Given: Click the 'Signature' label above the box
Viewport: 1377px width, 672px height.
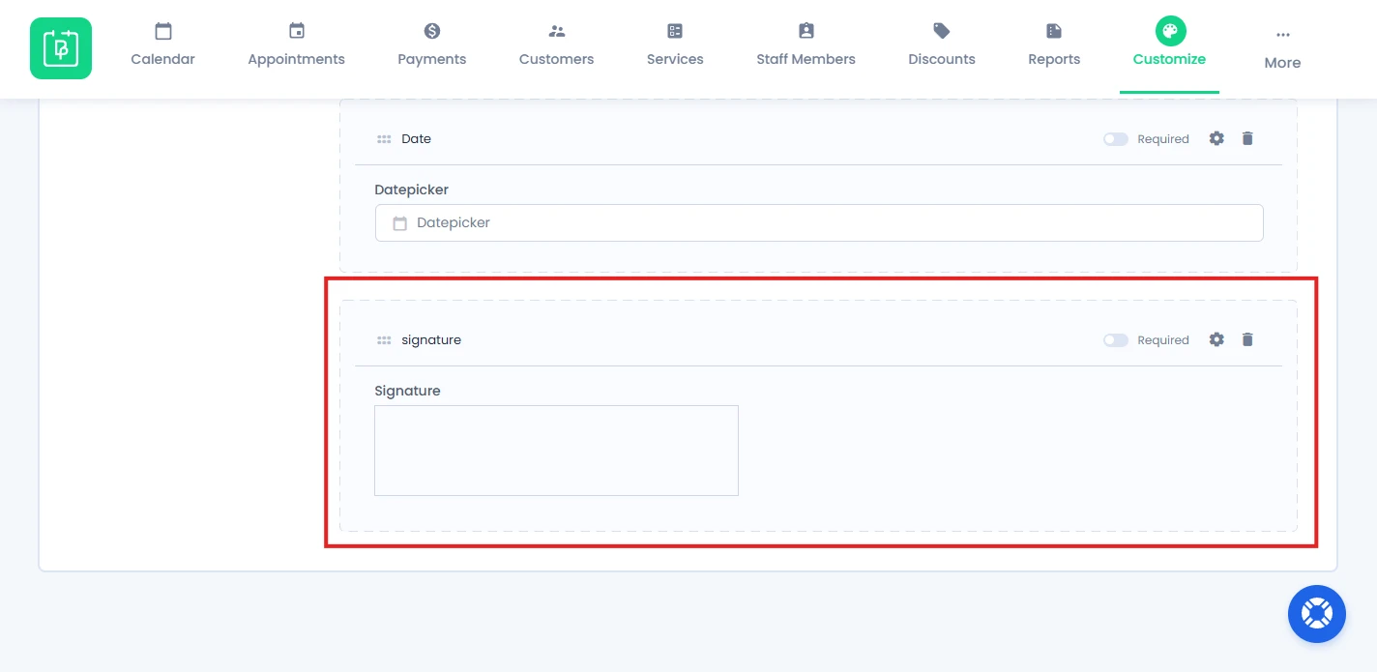Looking at the screenshot, I should pyautogui.click(x=407, y=391).
